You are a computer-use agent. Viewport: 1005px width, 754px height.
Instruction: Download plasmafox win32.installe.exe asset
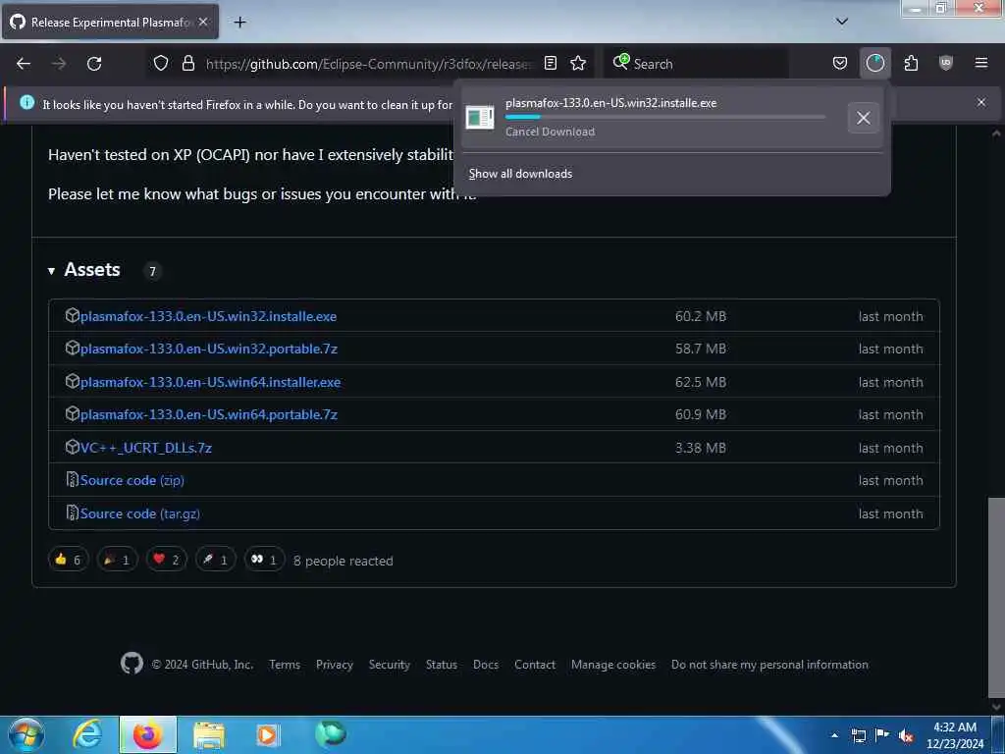click(208, 316)
